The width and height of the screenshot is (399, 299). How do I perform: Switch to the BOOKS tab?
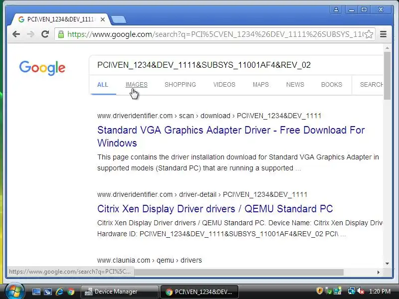(331, 85)
